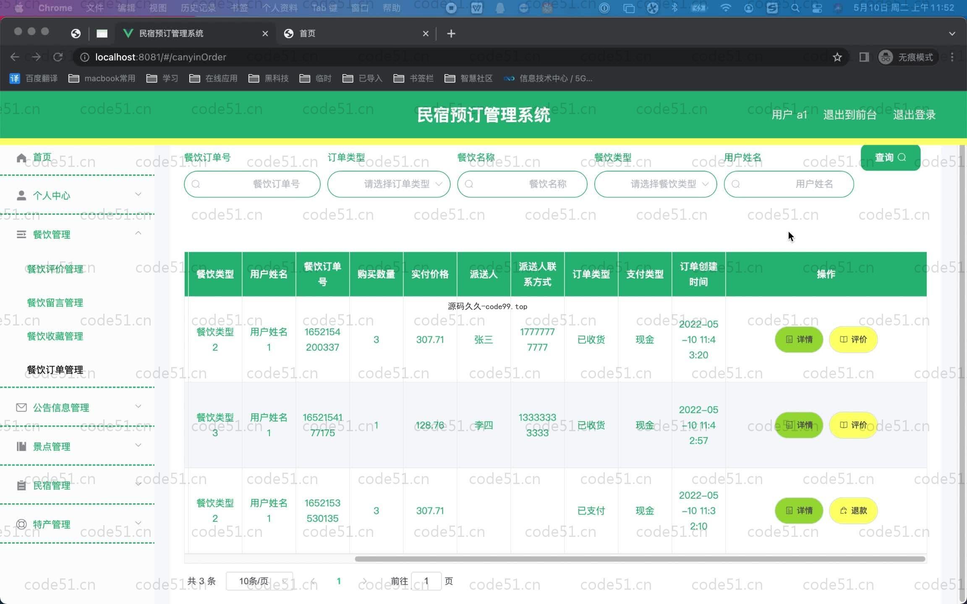Click 退出到前台 header link

(x=850, y=115)
